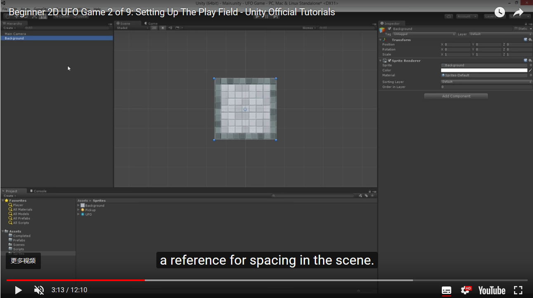Select All Prefabs favorite search

click(19, 218)
